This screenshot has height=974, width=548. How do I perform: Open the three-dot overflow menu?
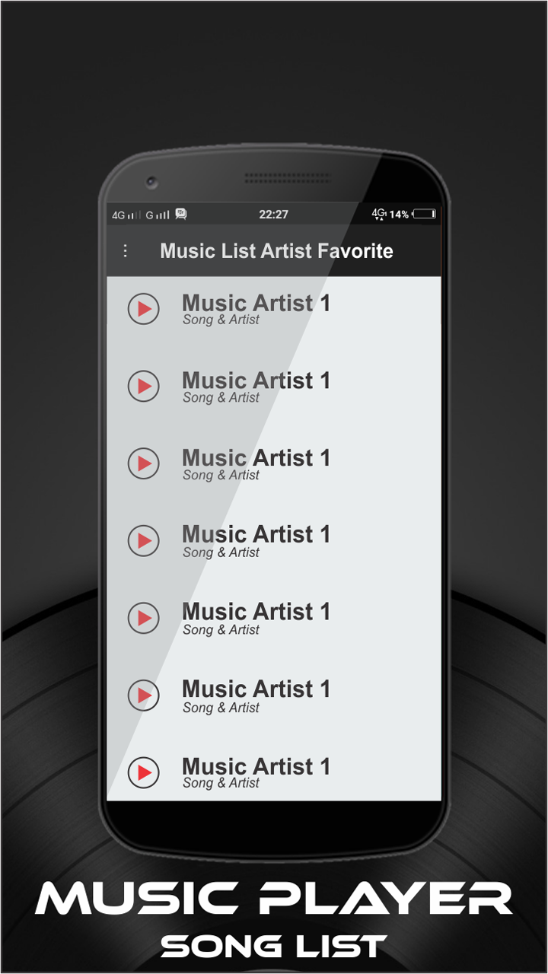(126, 251)
